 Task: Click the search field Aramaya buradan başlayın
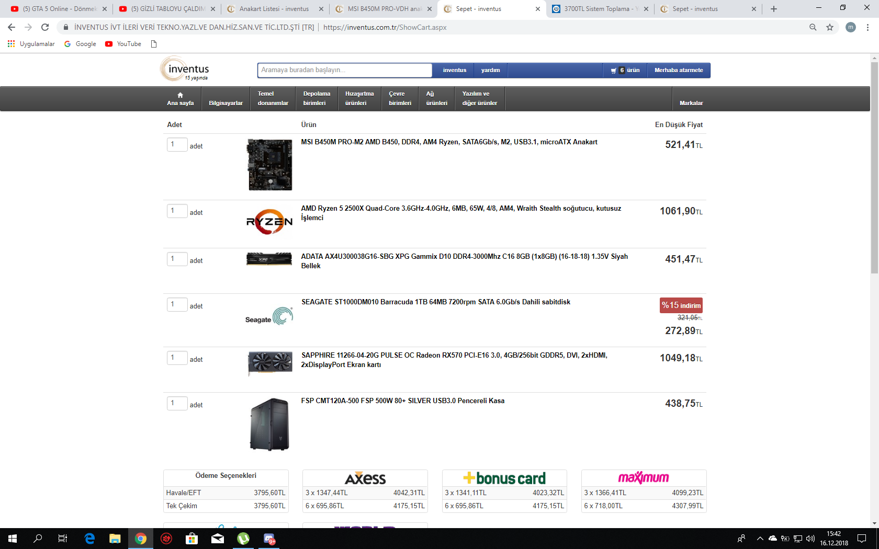pyautogui.click(x=344, y=70)
